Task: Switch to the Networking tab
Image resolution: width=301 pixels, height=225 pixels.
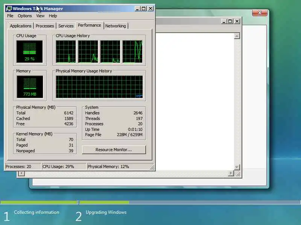Action: click(x=116, y=26)
